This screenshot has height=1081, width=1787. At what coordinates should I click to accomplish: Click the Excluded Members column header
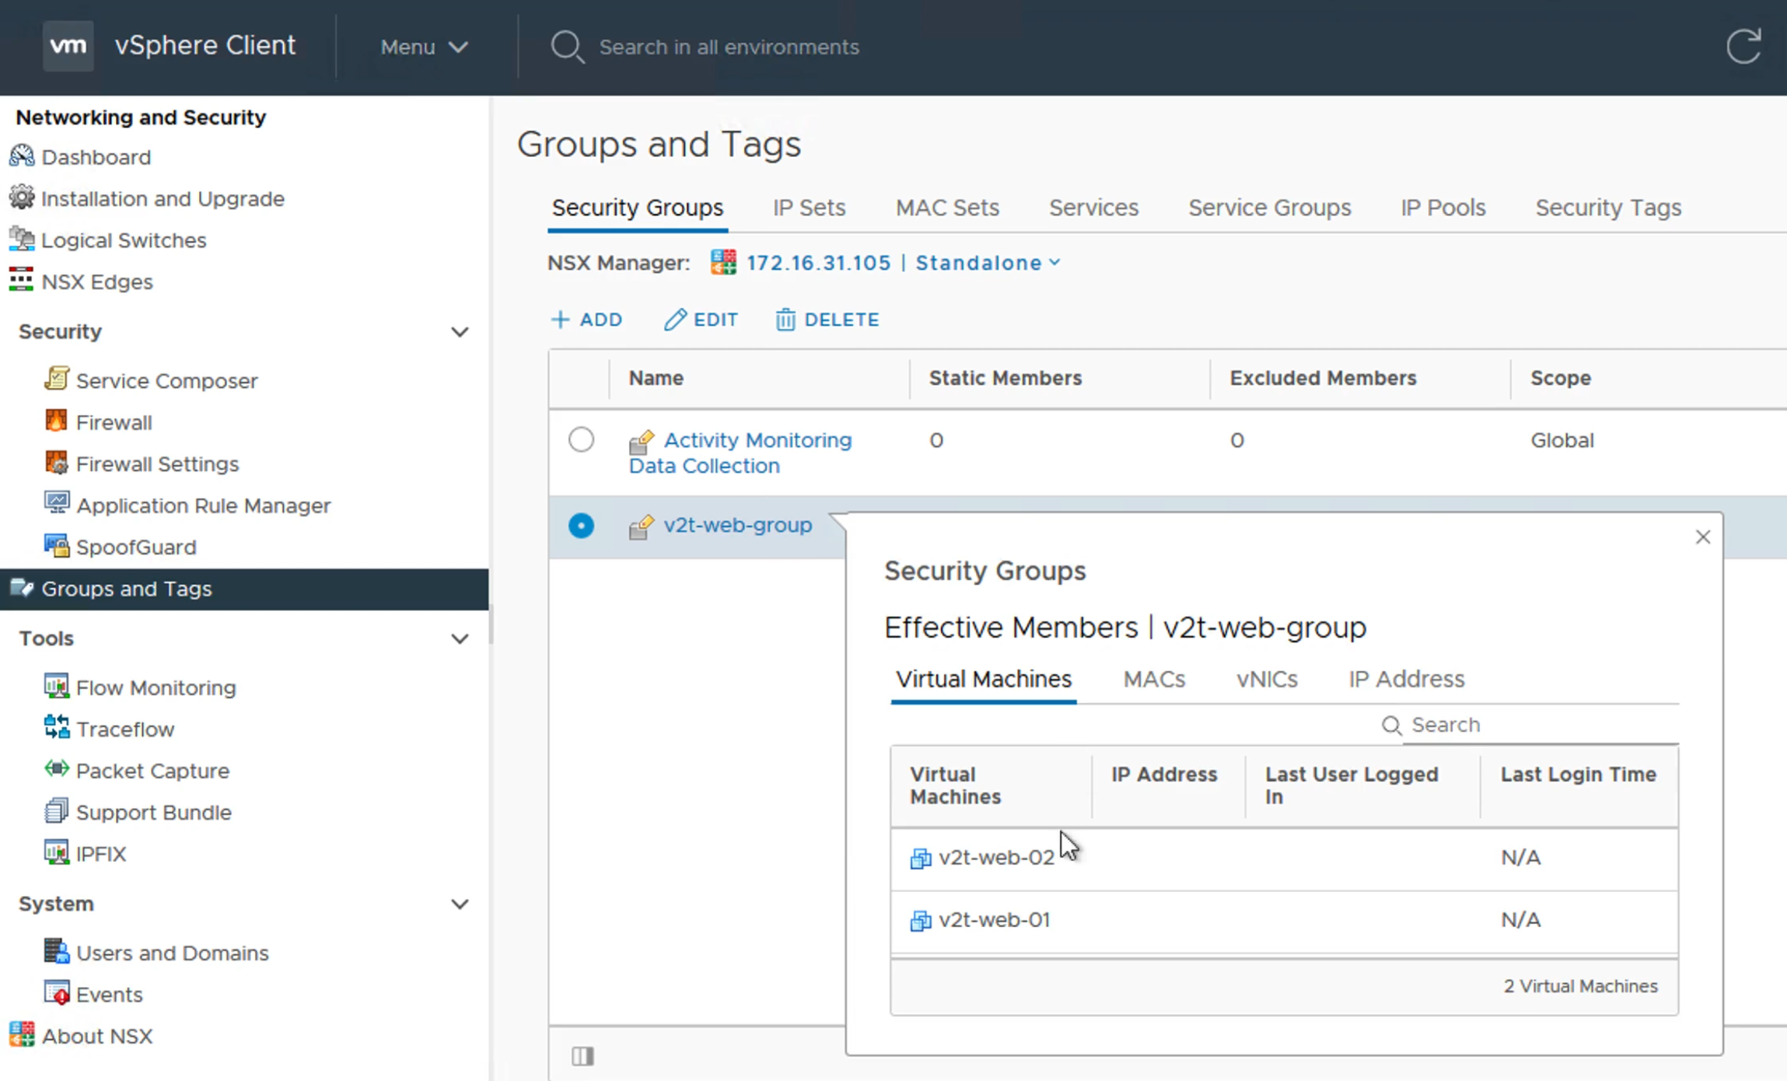click(1322, 378)
